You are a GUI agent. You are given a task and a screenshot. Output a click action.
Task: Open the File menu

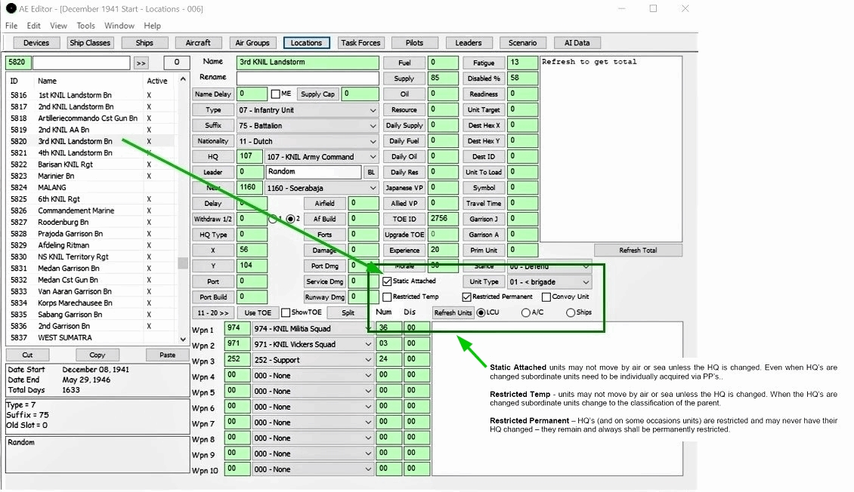point(11,26)
